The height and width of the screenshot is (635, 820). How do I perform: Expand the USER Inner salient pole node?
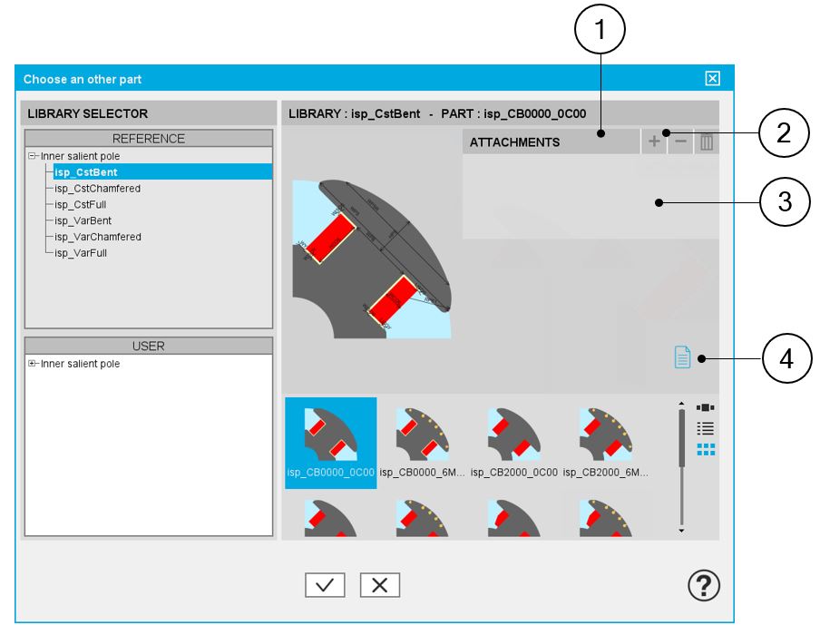click(x=33, y=364)
